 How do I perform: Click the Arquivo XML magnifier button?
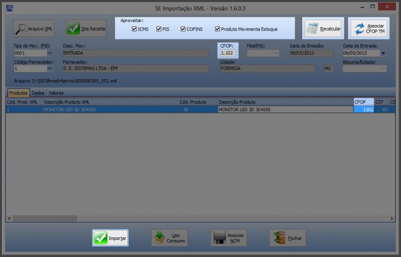tap(34, 29)
